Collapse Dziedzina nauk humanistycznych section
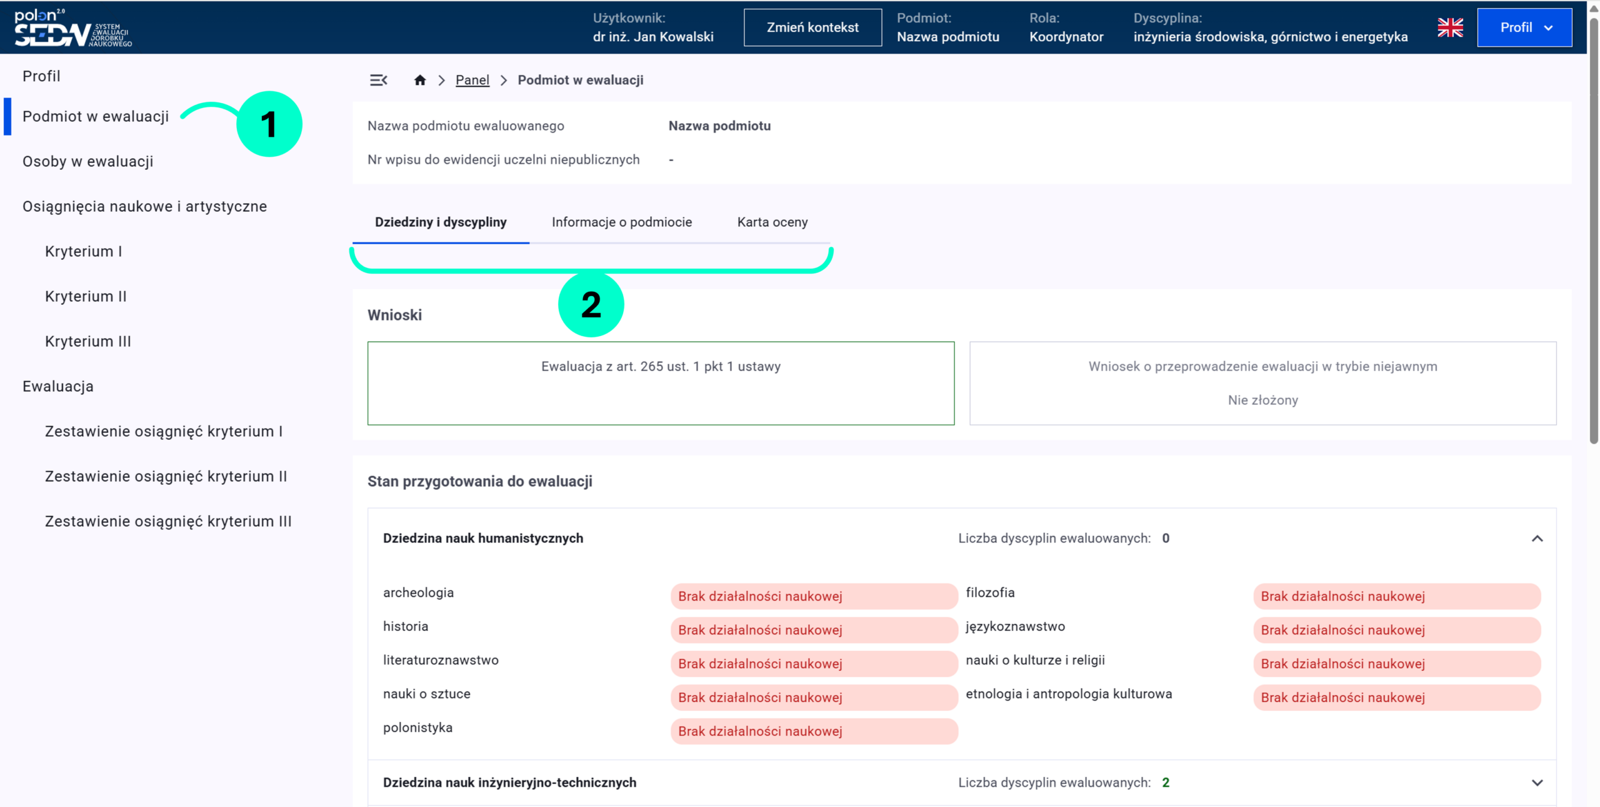The height and width of the screenshot is (807, 1600). (1537, 538)
